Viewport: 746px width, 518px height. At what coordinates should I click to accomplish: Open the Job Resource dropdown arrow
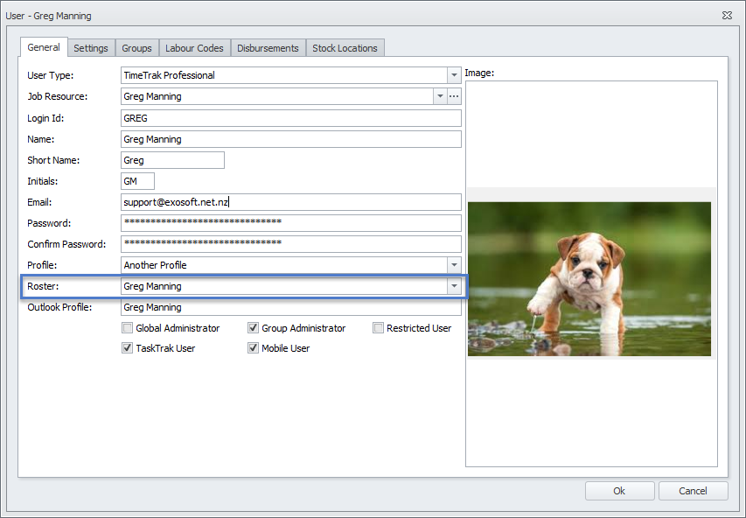pos(439,97)
